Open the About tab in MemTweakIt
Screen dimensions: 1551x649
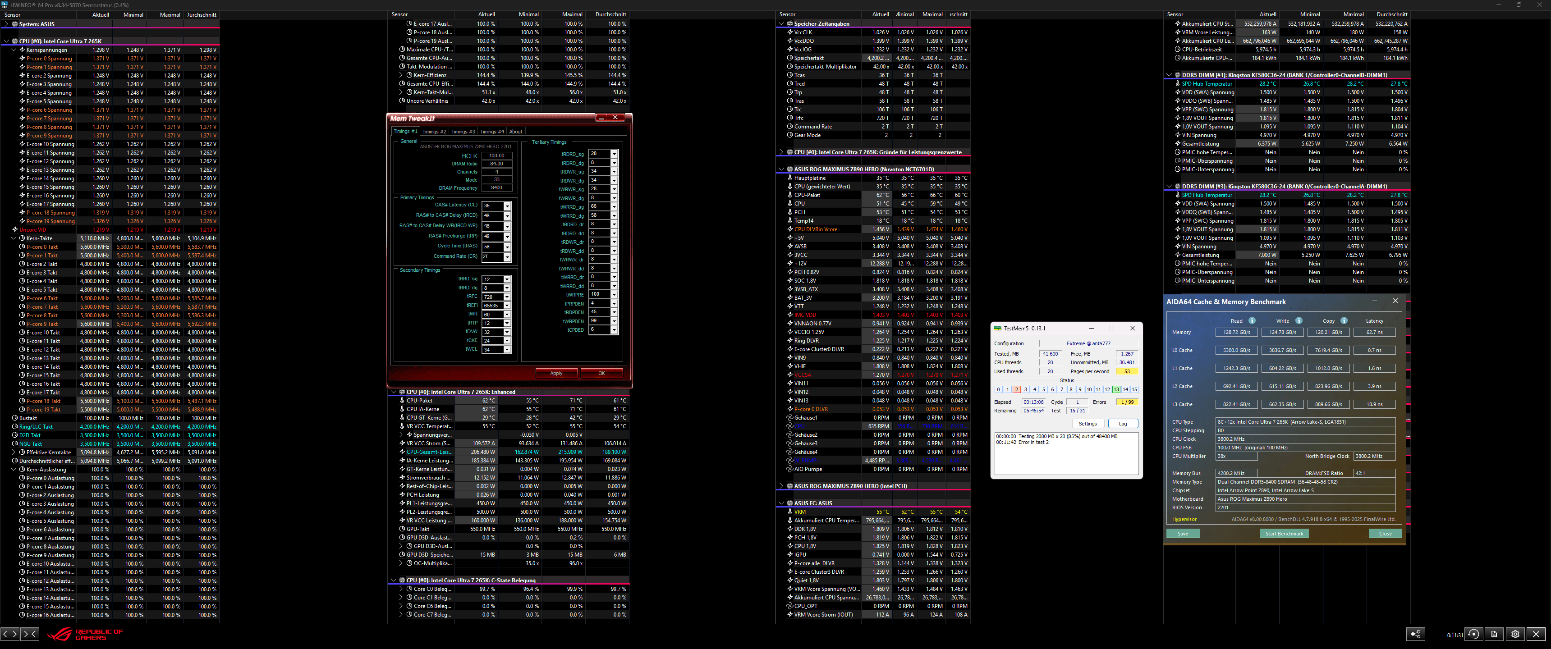(x=516, y=131)
